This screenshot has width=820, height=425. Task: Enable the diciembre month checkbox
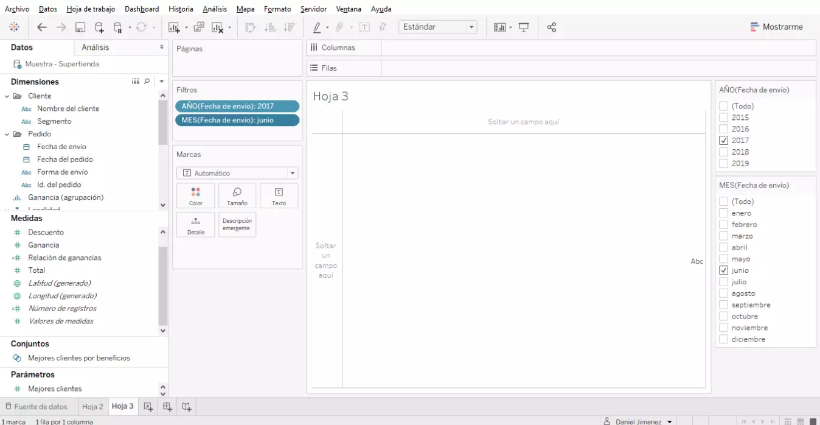pyautogui.click(x=724, y=339)
